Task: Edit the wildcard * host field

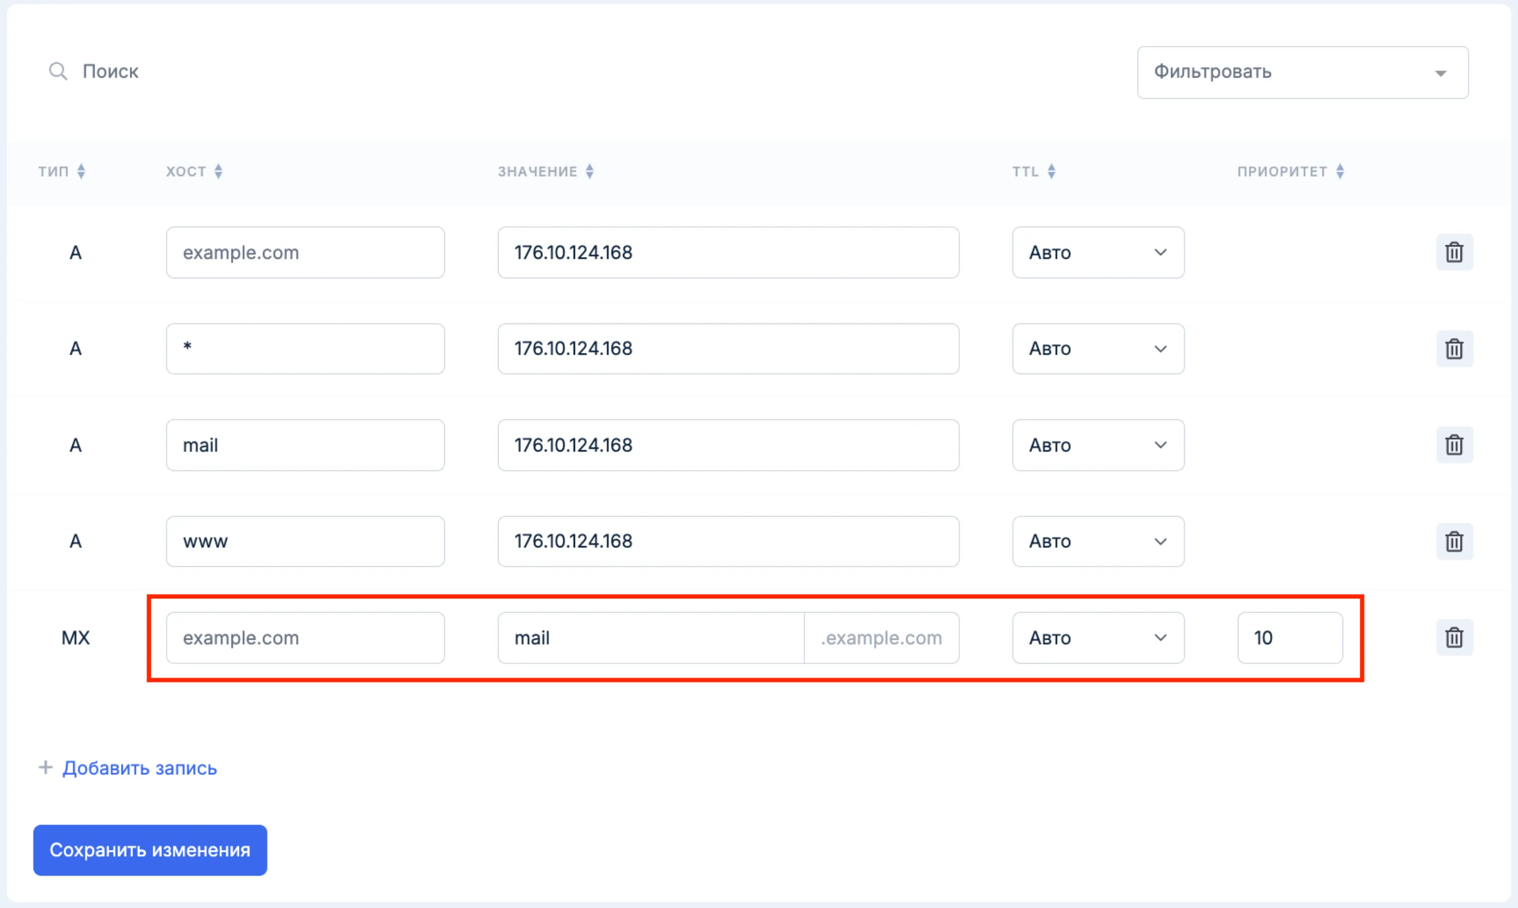Action: pyautogui.click(x=305, y=349)
